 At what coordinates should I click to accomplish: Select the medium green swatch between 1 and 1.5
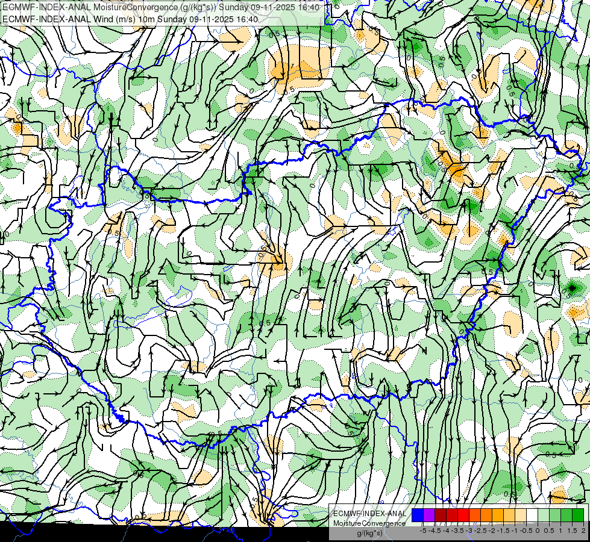(566, 516)
